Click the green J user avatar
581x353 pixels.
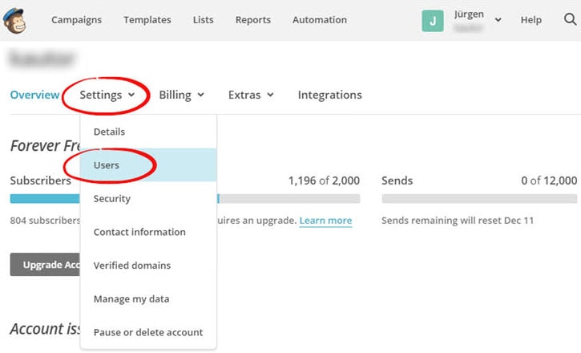433,21
